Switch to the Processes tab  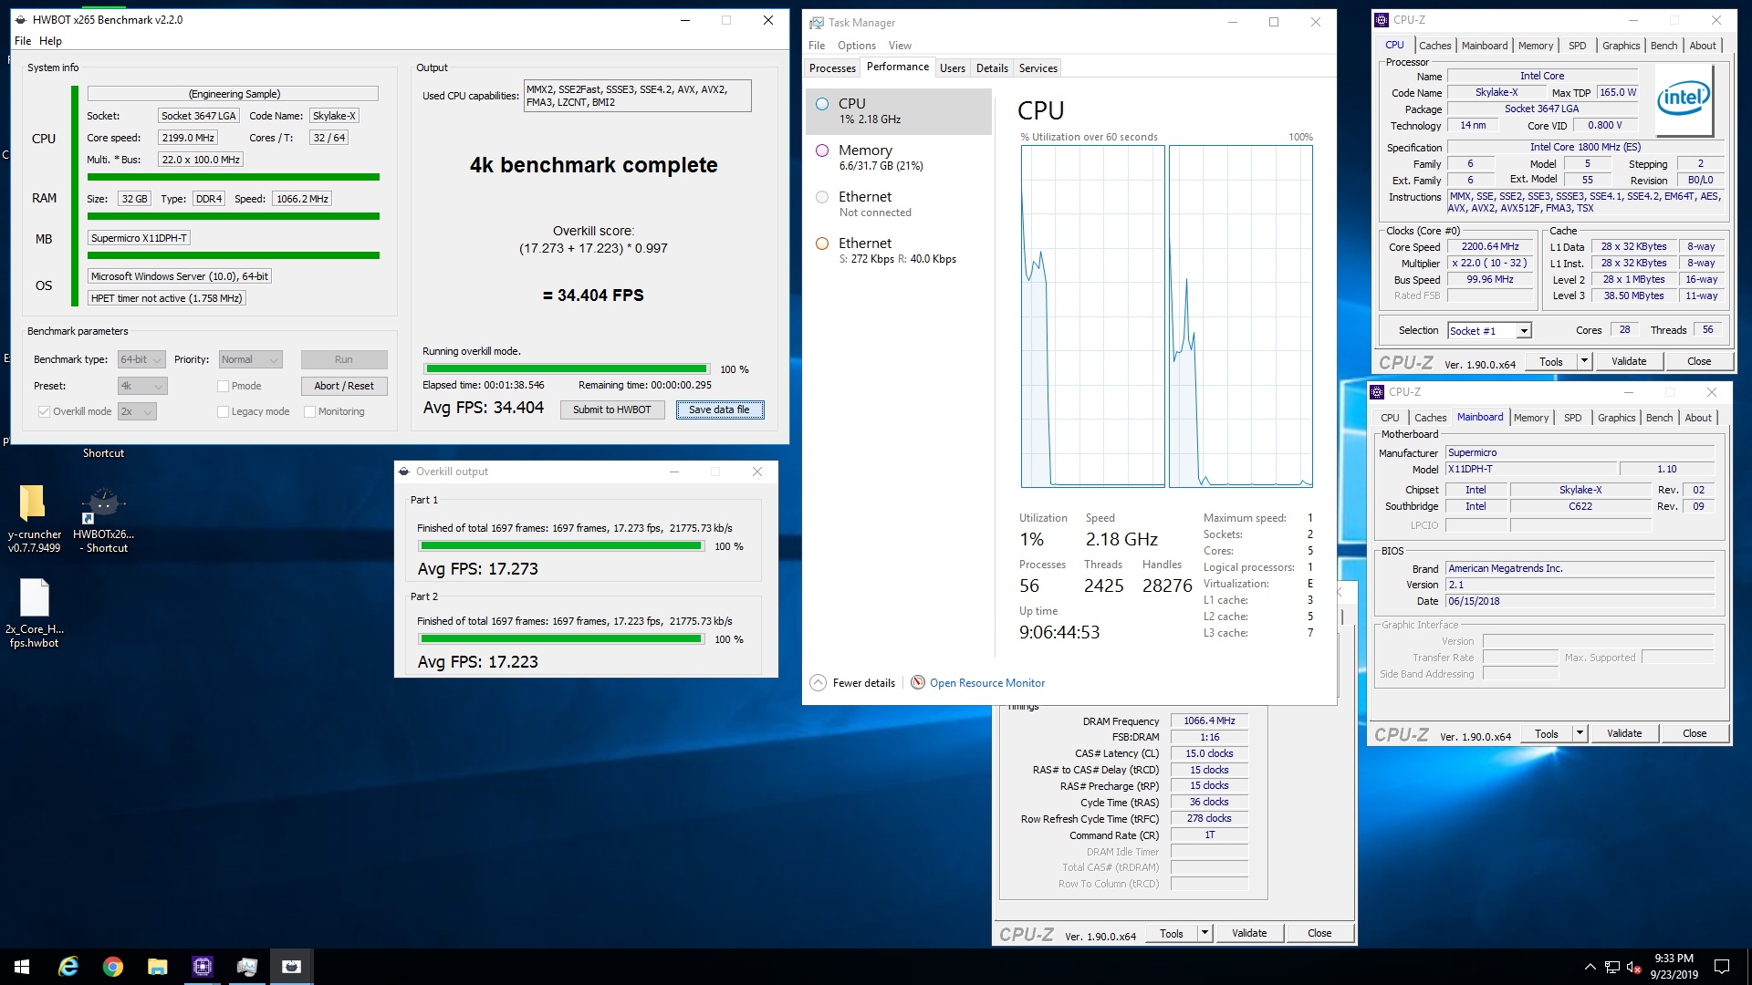click(x=832, y=68)
